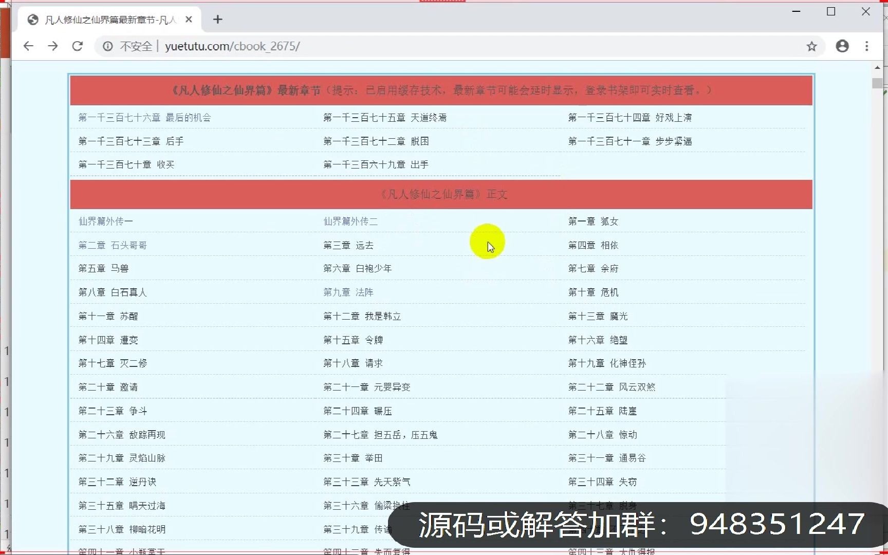Screen dimensions: 888x555
Task: Open 第三十四章 失窃
Action: [602, 482]
